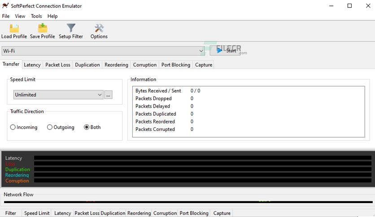The width and height of the screenshot is (375, 217).
Task: Open the Options tools icon
Action: pyautogui.click(x=99, y=29)
